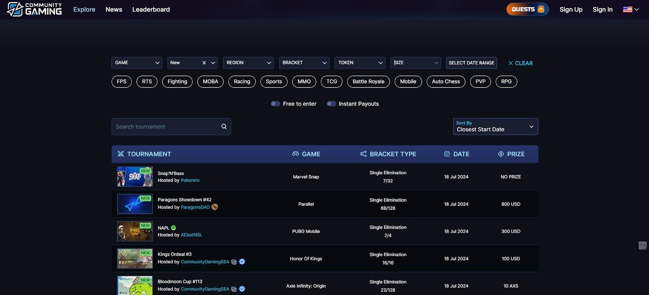The width and height of the screenshot is (649, 295).
Task: Click the Sign In link
Action: pyautogui.click(x=603, y=9)
